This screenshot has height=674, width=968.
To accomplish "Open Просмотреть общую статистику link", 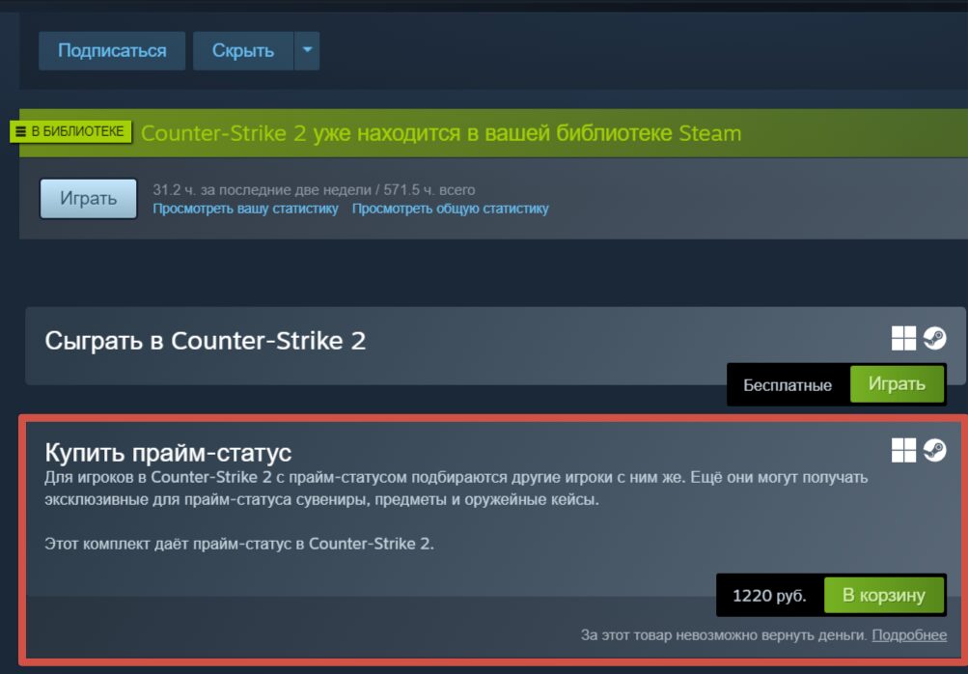I will coord(450,209).
